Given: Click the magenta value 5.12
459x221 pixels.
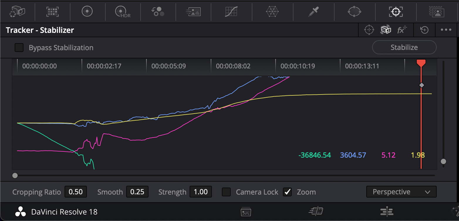Looking at the screenshot, I should coord(389,155).
